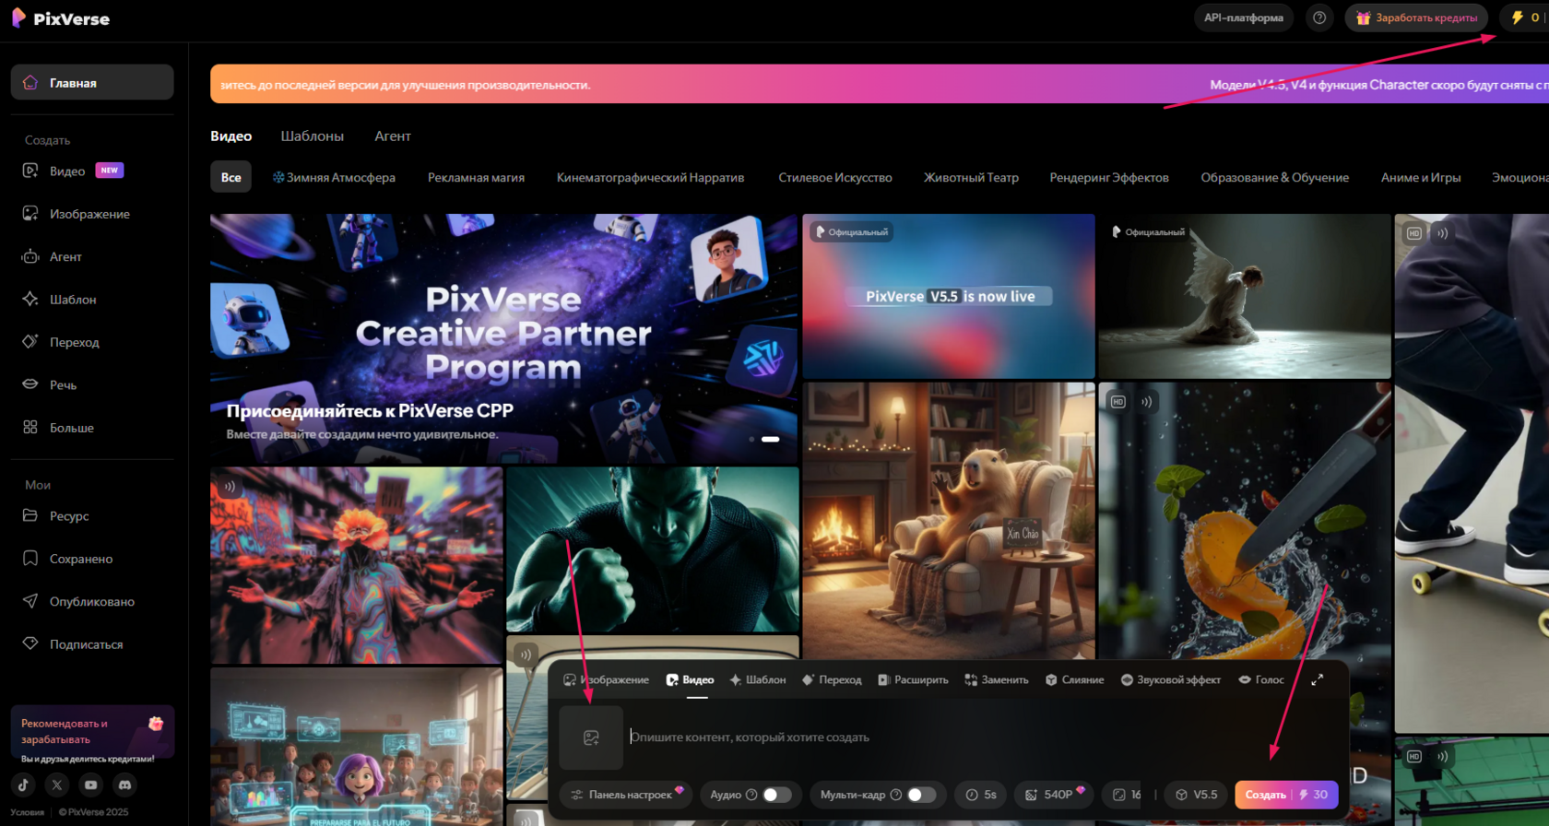1549x826 pixels.
Task: Open the 540P resolution selector
Action: point(1055,795)
